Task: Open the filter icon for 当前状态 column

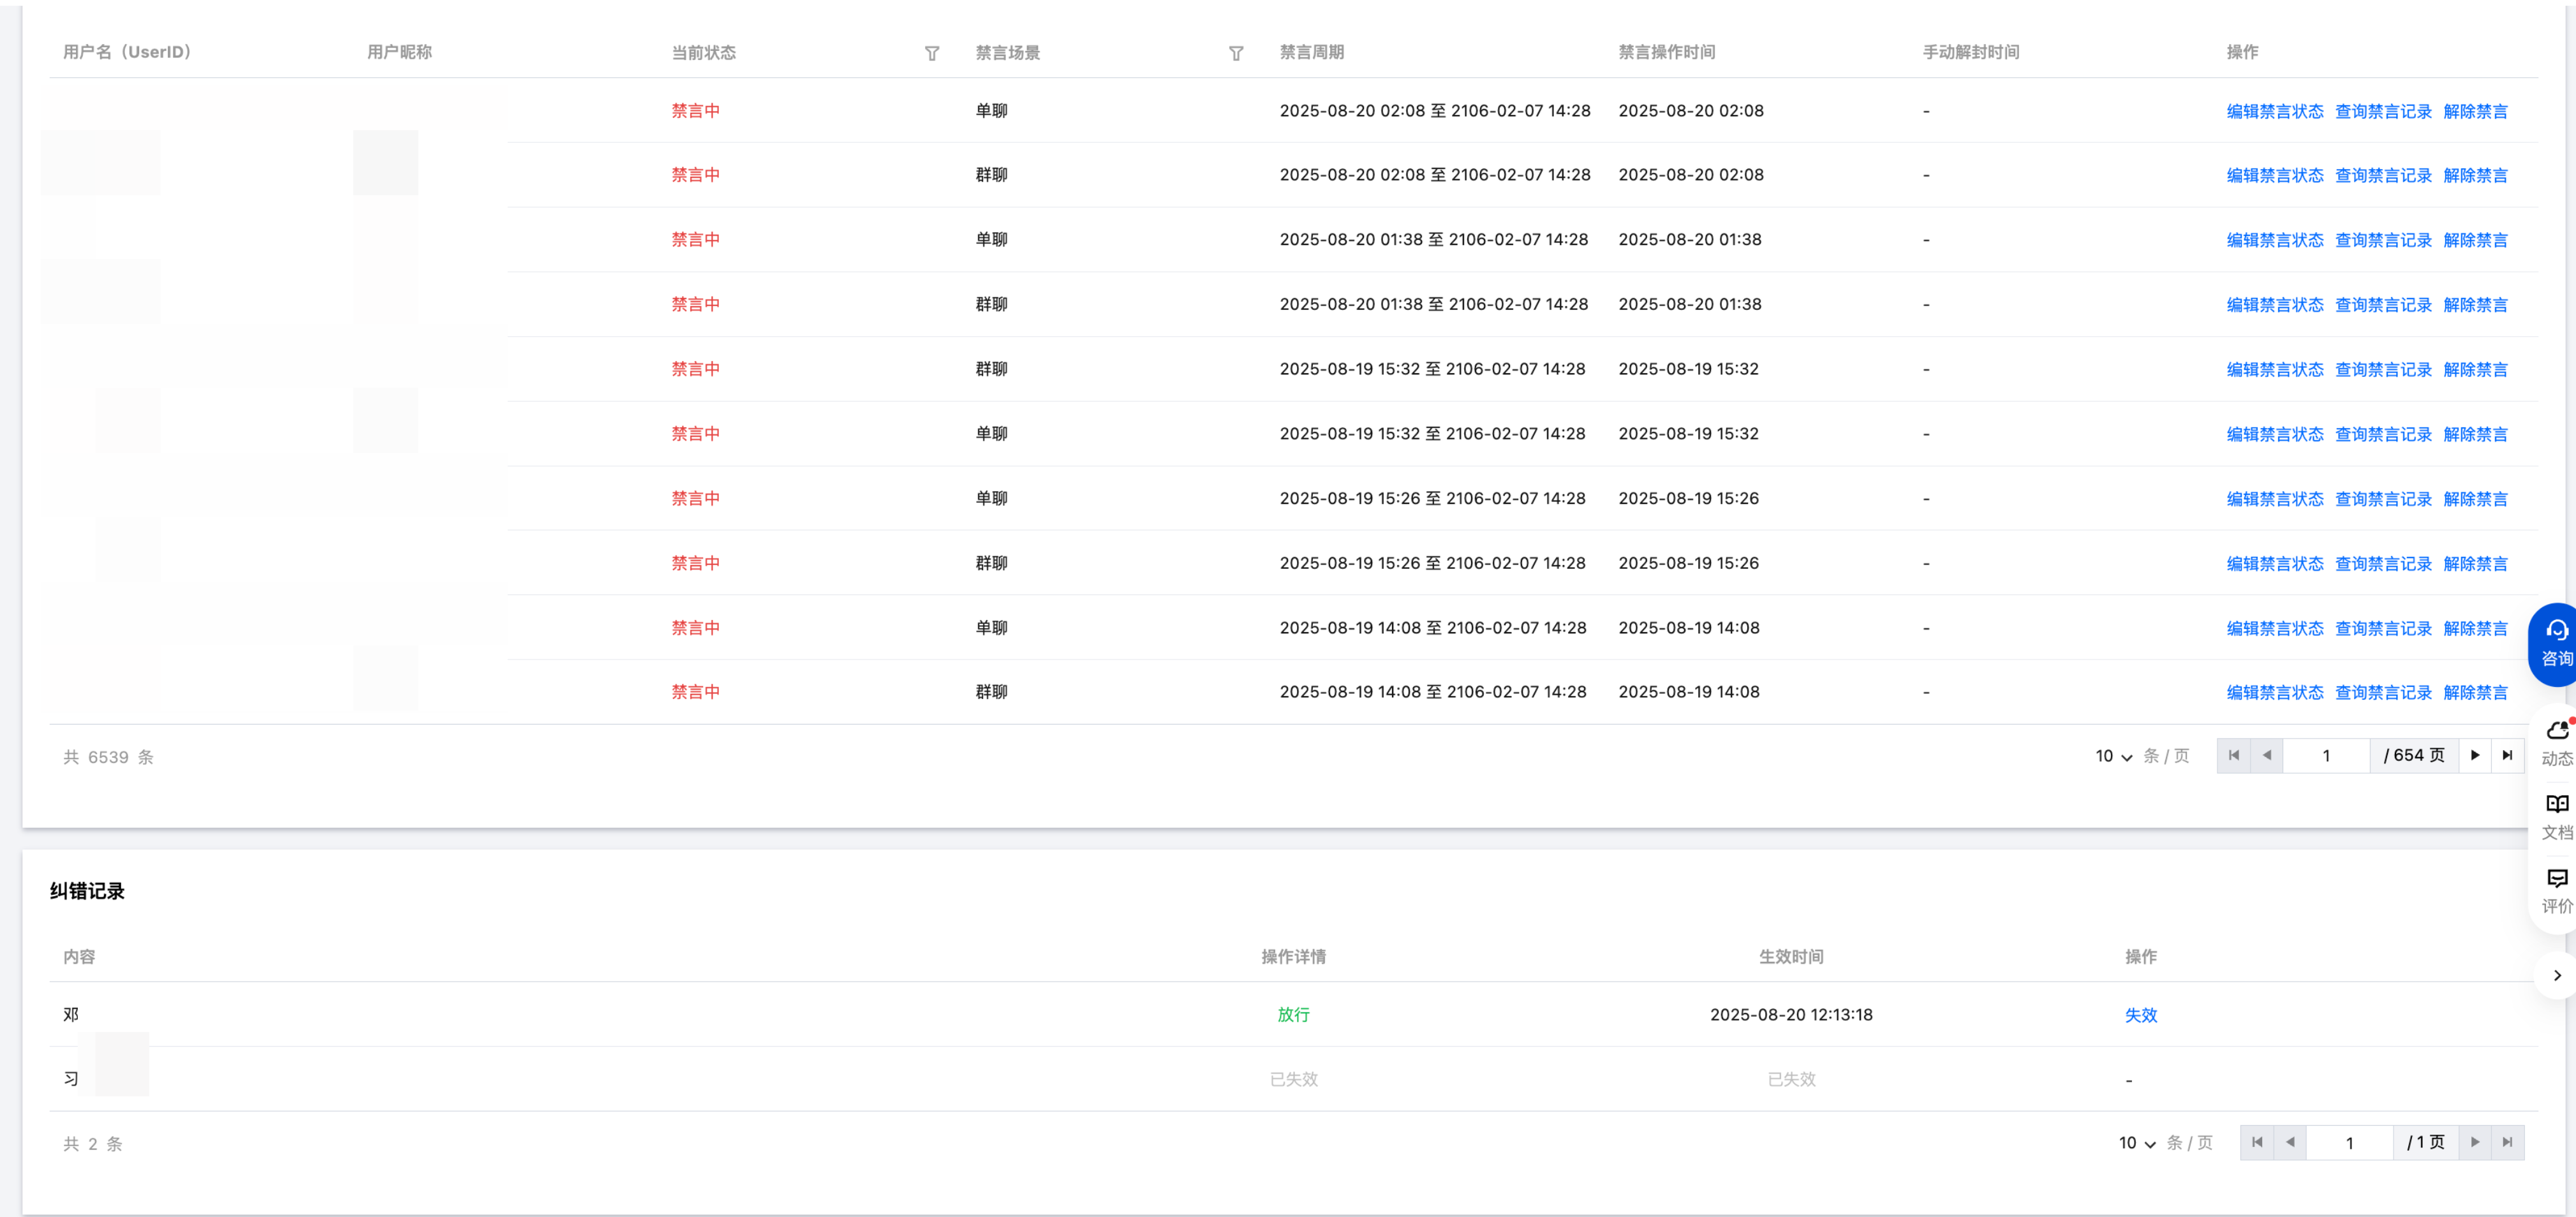Action: pyautogui.click(x=931, y=53)
